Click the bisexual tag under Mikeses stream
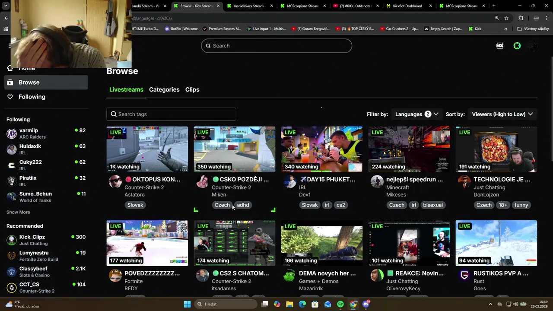The width and height of the screenshot is (553, 311). tap(433, 205)
